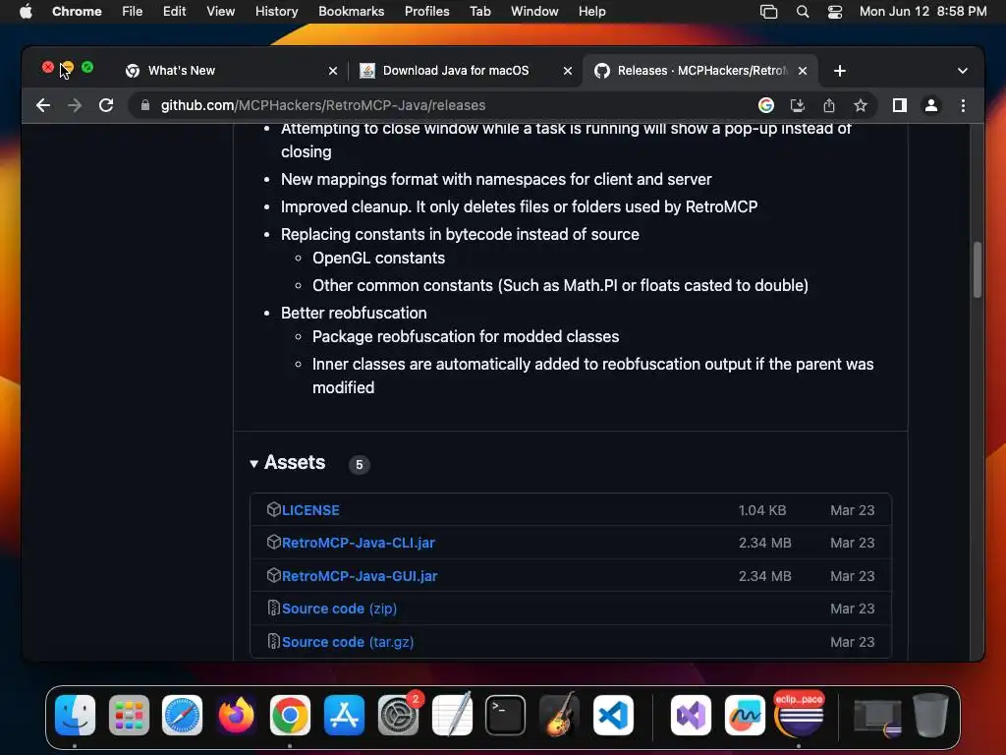Open Finder from the Dock
This screenshot has width=1006, height=755.
click(75, 716)
